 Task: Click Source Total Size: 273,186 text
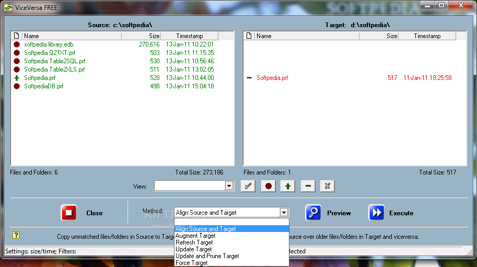(x=199, y=172)
